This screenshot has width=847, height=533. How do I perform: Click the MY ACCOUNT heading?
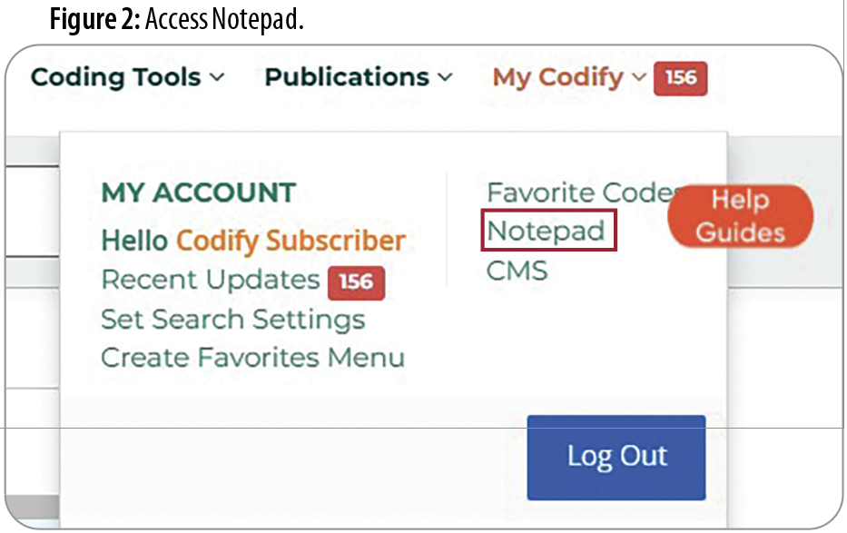coord(199,192)
